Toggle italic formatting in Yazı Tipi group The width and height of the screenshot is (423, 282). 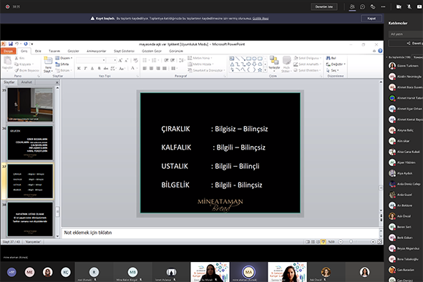coord(85,68)
